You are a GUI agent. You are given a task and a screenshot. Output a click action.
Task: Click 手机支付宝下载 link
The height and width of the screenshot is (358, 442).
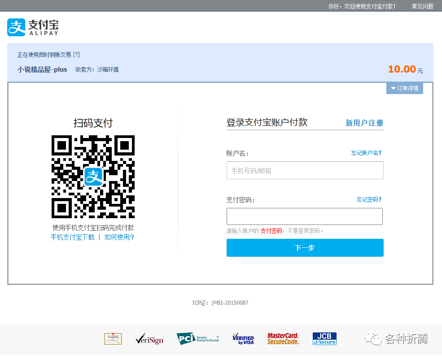coord(72,237)
